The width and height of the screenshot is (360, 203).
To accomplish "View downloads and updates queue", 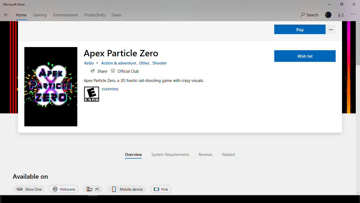I will click(341, 15).
